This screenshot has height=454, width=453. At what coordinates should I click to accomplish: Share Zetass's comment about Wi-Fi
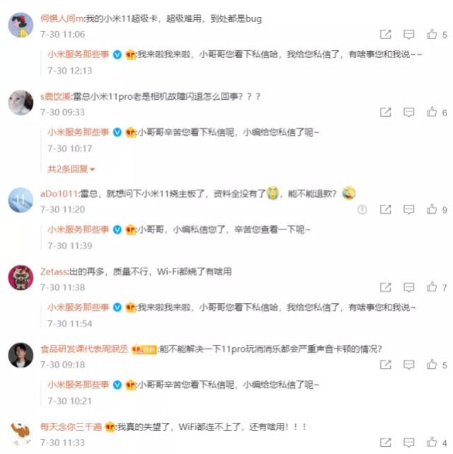point(386,288)
